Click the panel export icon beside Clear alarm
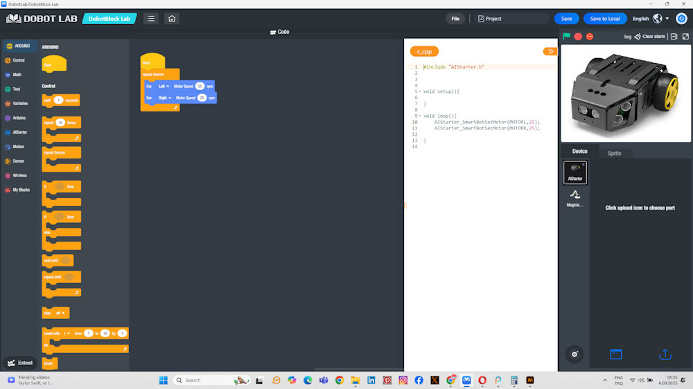 pos(674,36)
